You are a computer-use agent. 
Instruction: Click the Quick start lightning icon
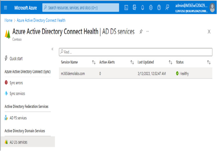(x=6, y=58)
